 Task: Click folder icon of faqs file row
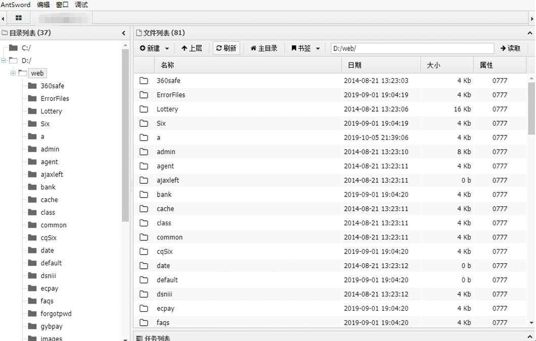[x=144, y=322]
